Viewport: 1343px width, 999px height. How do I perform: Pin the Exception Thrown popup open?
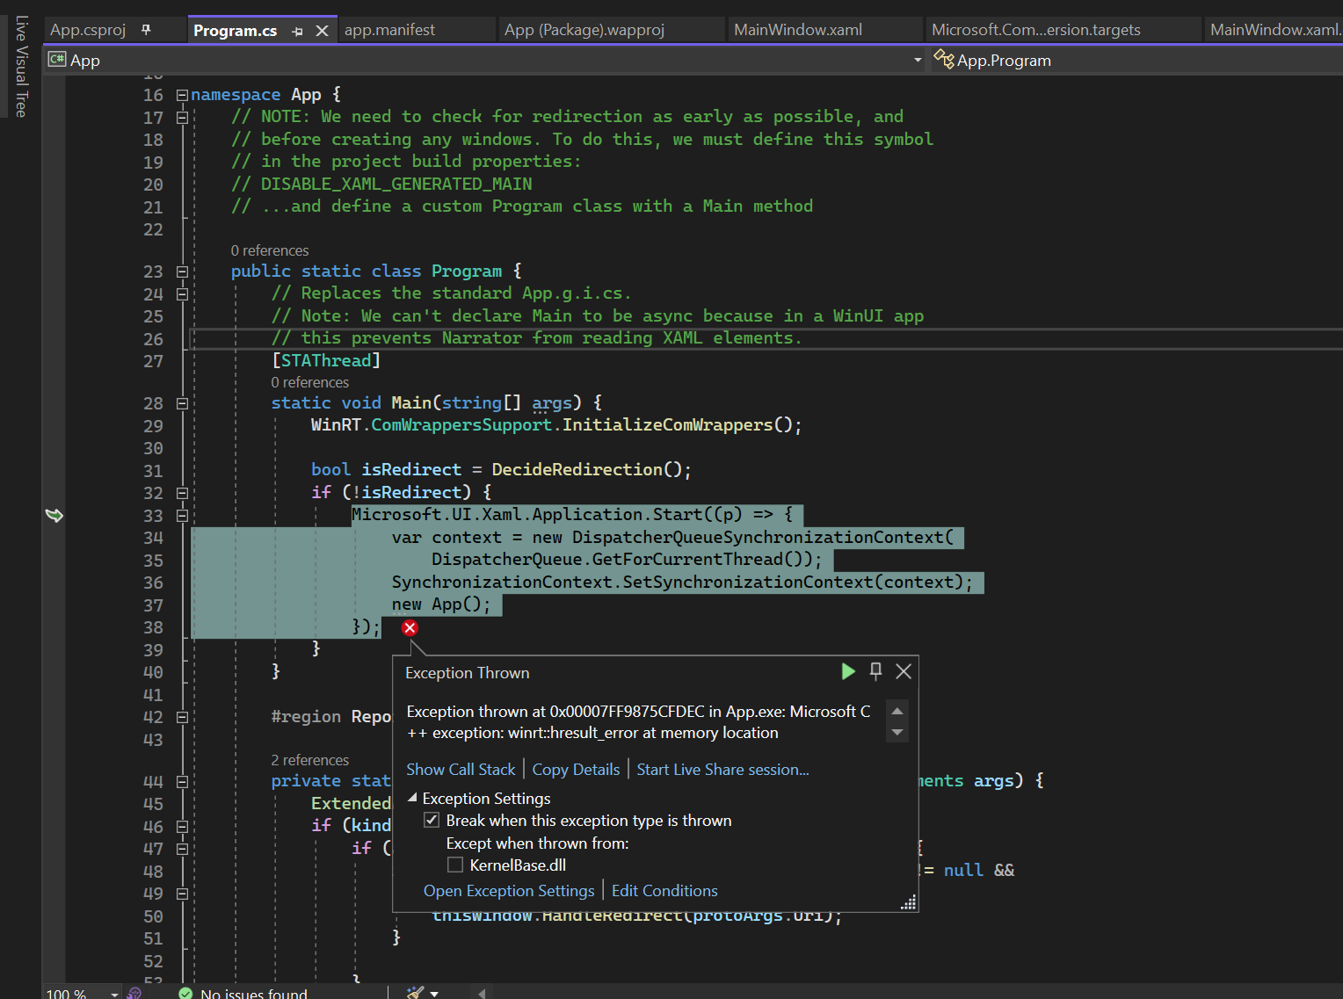875,671
